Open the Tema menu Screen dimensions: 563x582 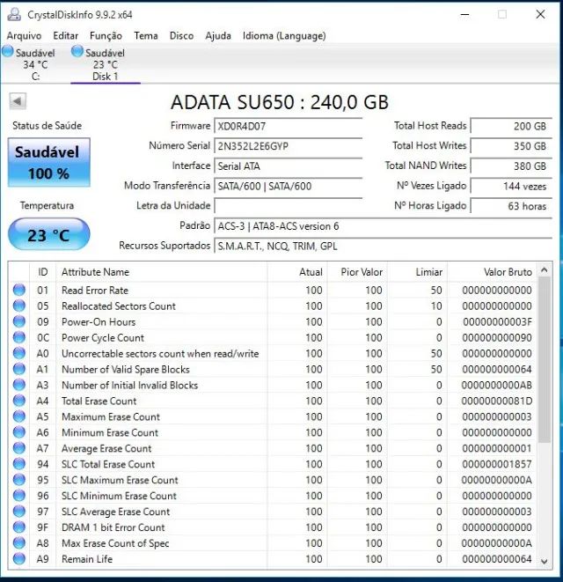[x=146, y=35]
